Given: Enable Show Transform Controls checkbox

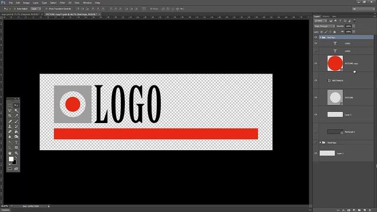Looking at the screenshot, I should 47,9.
